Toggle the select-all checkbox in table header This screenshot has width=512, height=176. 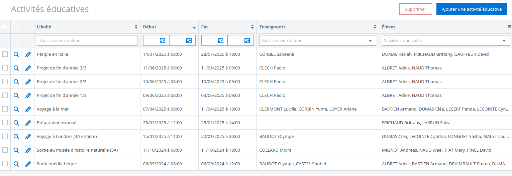5,27
